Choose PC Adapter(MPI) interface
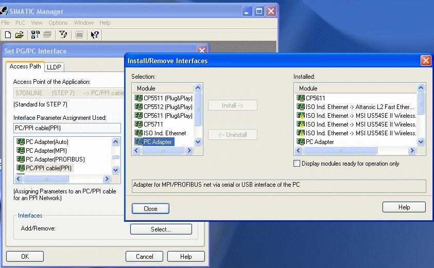This screenshot has height=268, width=434. 42,150
